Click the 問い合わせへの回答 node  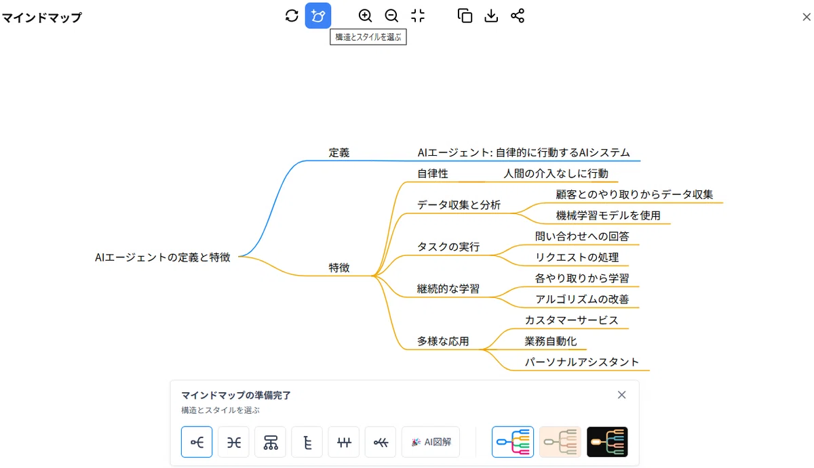[x=582, y=236]
